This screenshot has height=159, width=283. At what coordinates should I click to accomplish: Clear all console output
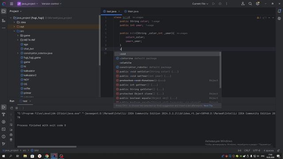[11, 140]
